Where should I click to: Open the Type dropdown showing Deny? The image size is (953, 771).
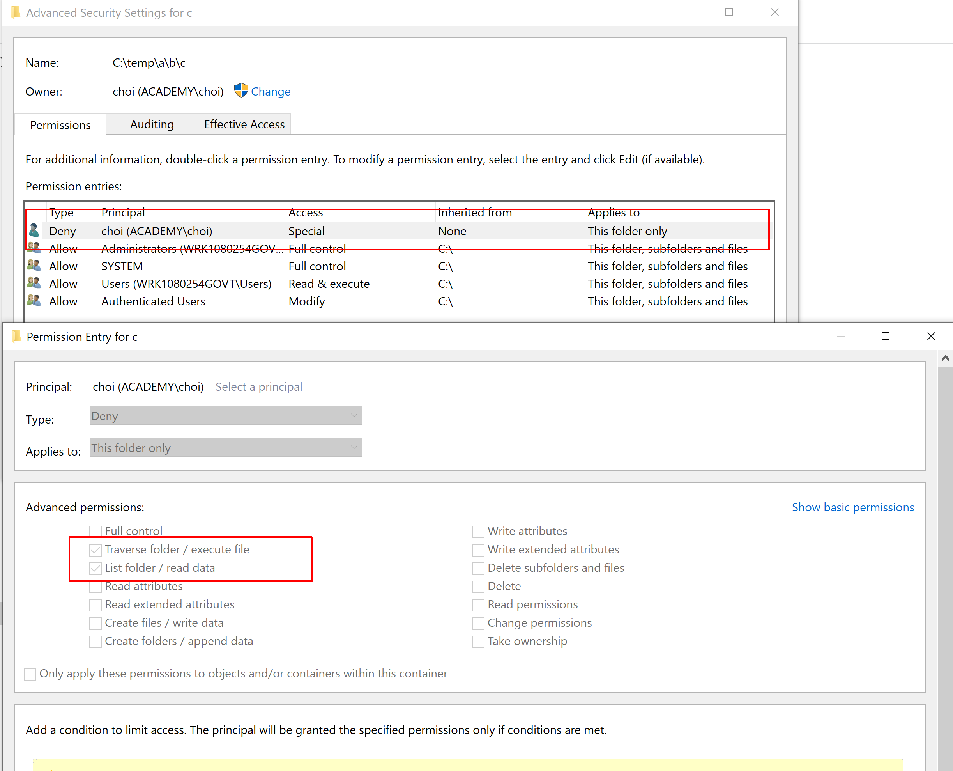[226, 415]
